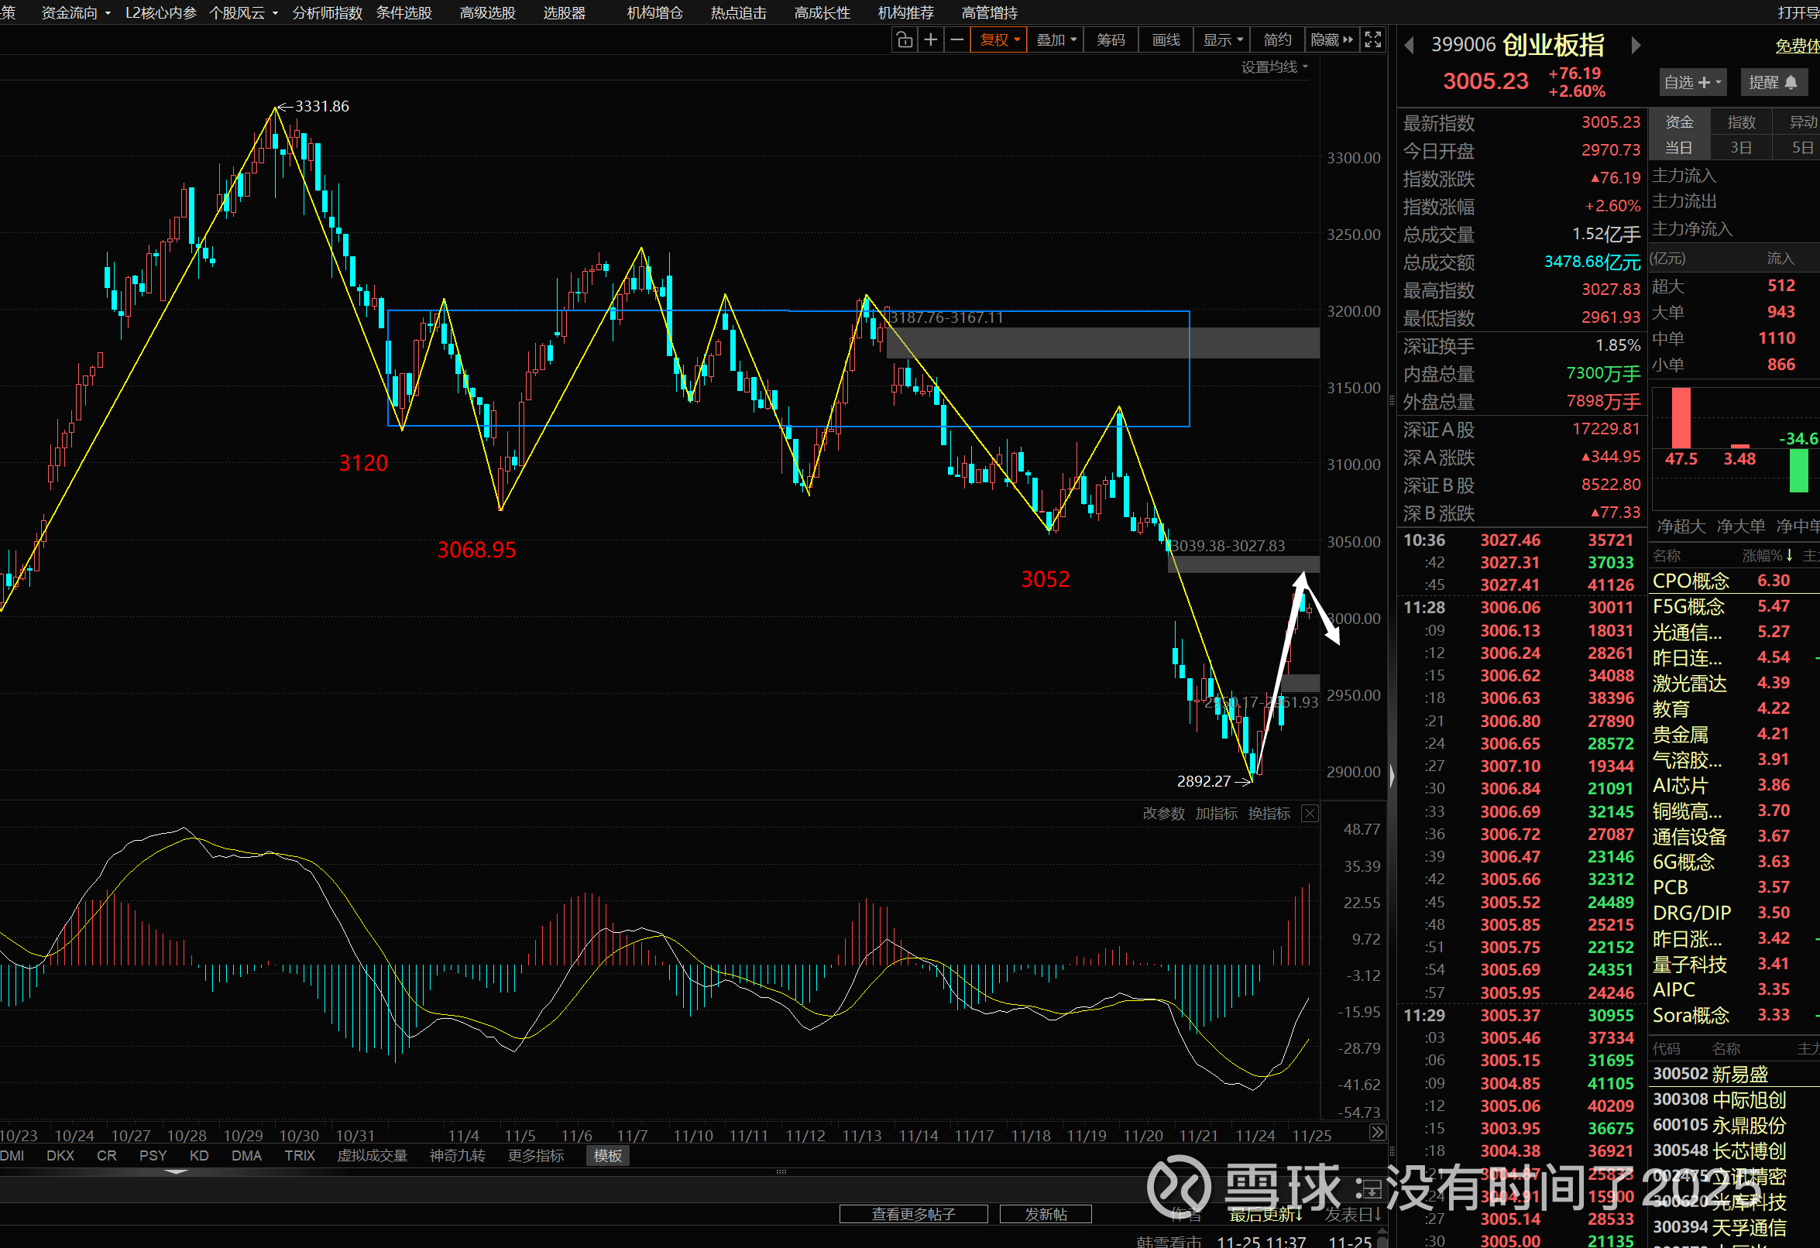The image size is (1820, 1248).
Task: Switch to the 3日 capital tab
Action: point(1740,147)
